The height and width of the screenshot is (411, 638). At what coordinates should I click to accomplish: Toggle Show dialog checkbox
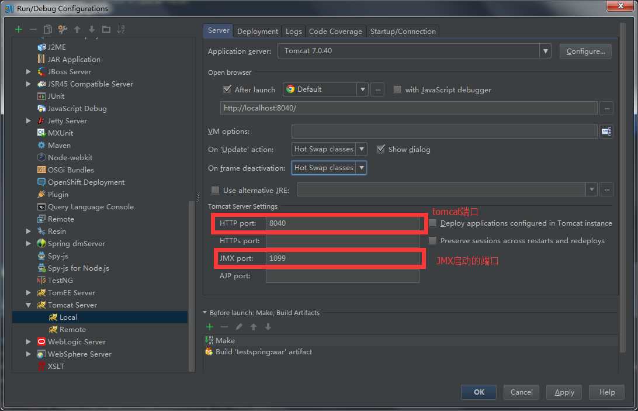pyautogui.click(x=381, y=149)
